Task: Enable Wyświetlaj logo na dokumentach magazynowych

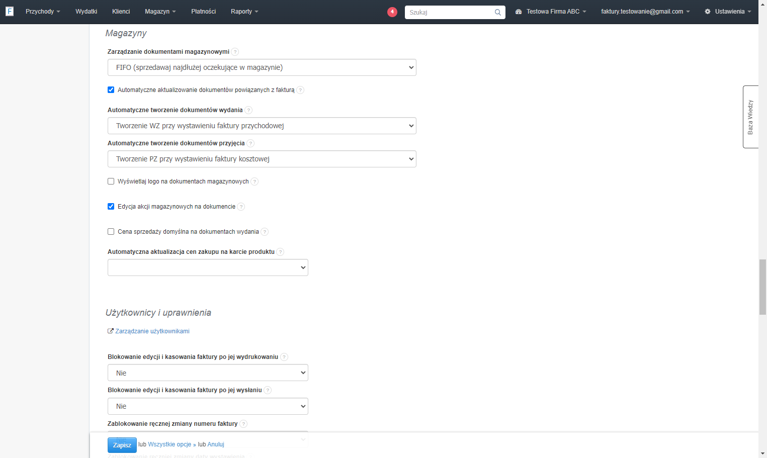Action: point(111,181)
